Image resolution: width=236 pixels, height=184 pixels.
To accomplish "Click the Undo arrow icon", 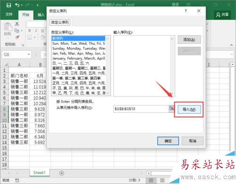I will (17, 5).
